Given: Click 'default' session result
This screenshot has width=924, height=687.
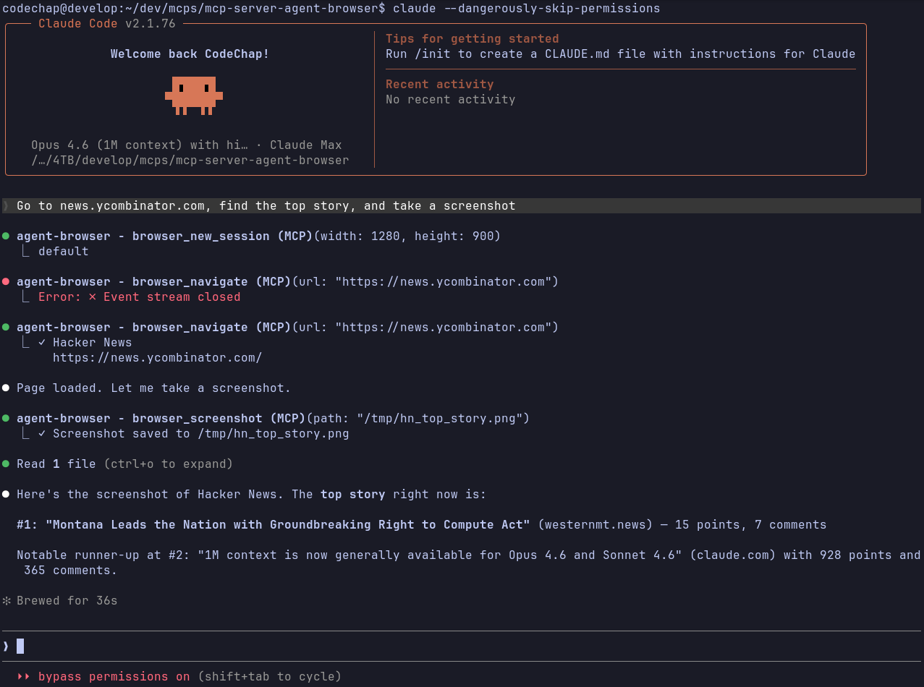Looking at the screenshot, I should 64,252.
